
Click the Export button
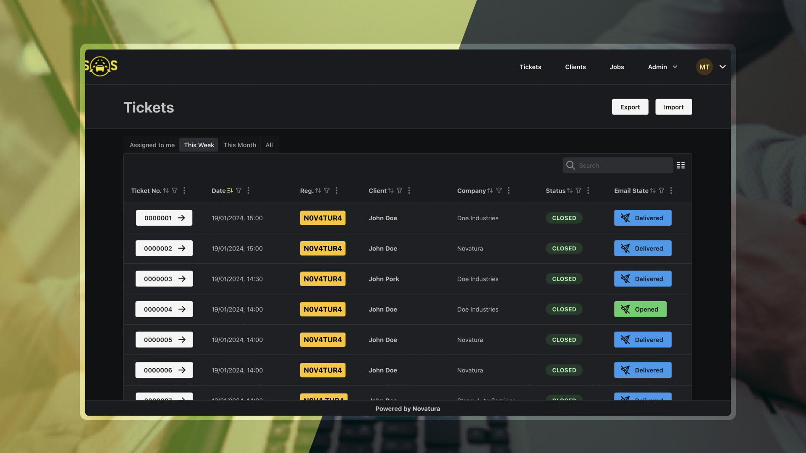(x=630, y=107)
